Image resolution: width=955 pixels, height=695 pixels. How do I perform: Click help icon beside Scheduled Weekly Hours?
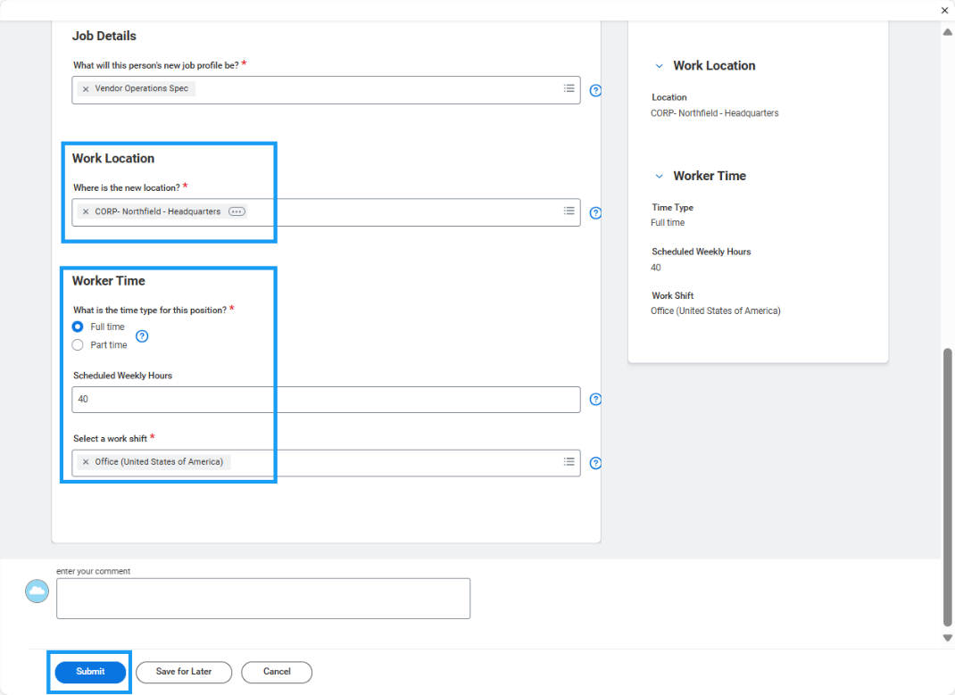[x=595, y=400]
